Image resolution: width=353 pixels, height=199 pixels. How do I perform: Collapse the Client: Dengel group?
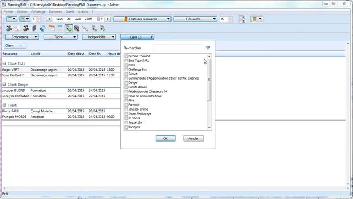pyautogui.click(x=4, y=85)
